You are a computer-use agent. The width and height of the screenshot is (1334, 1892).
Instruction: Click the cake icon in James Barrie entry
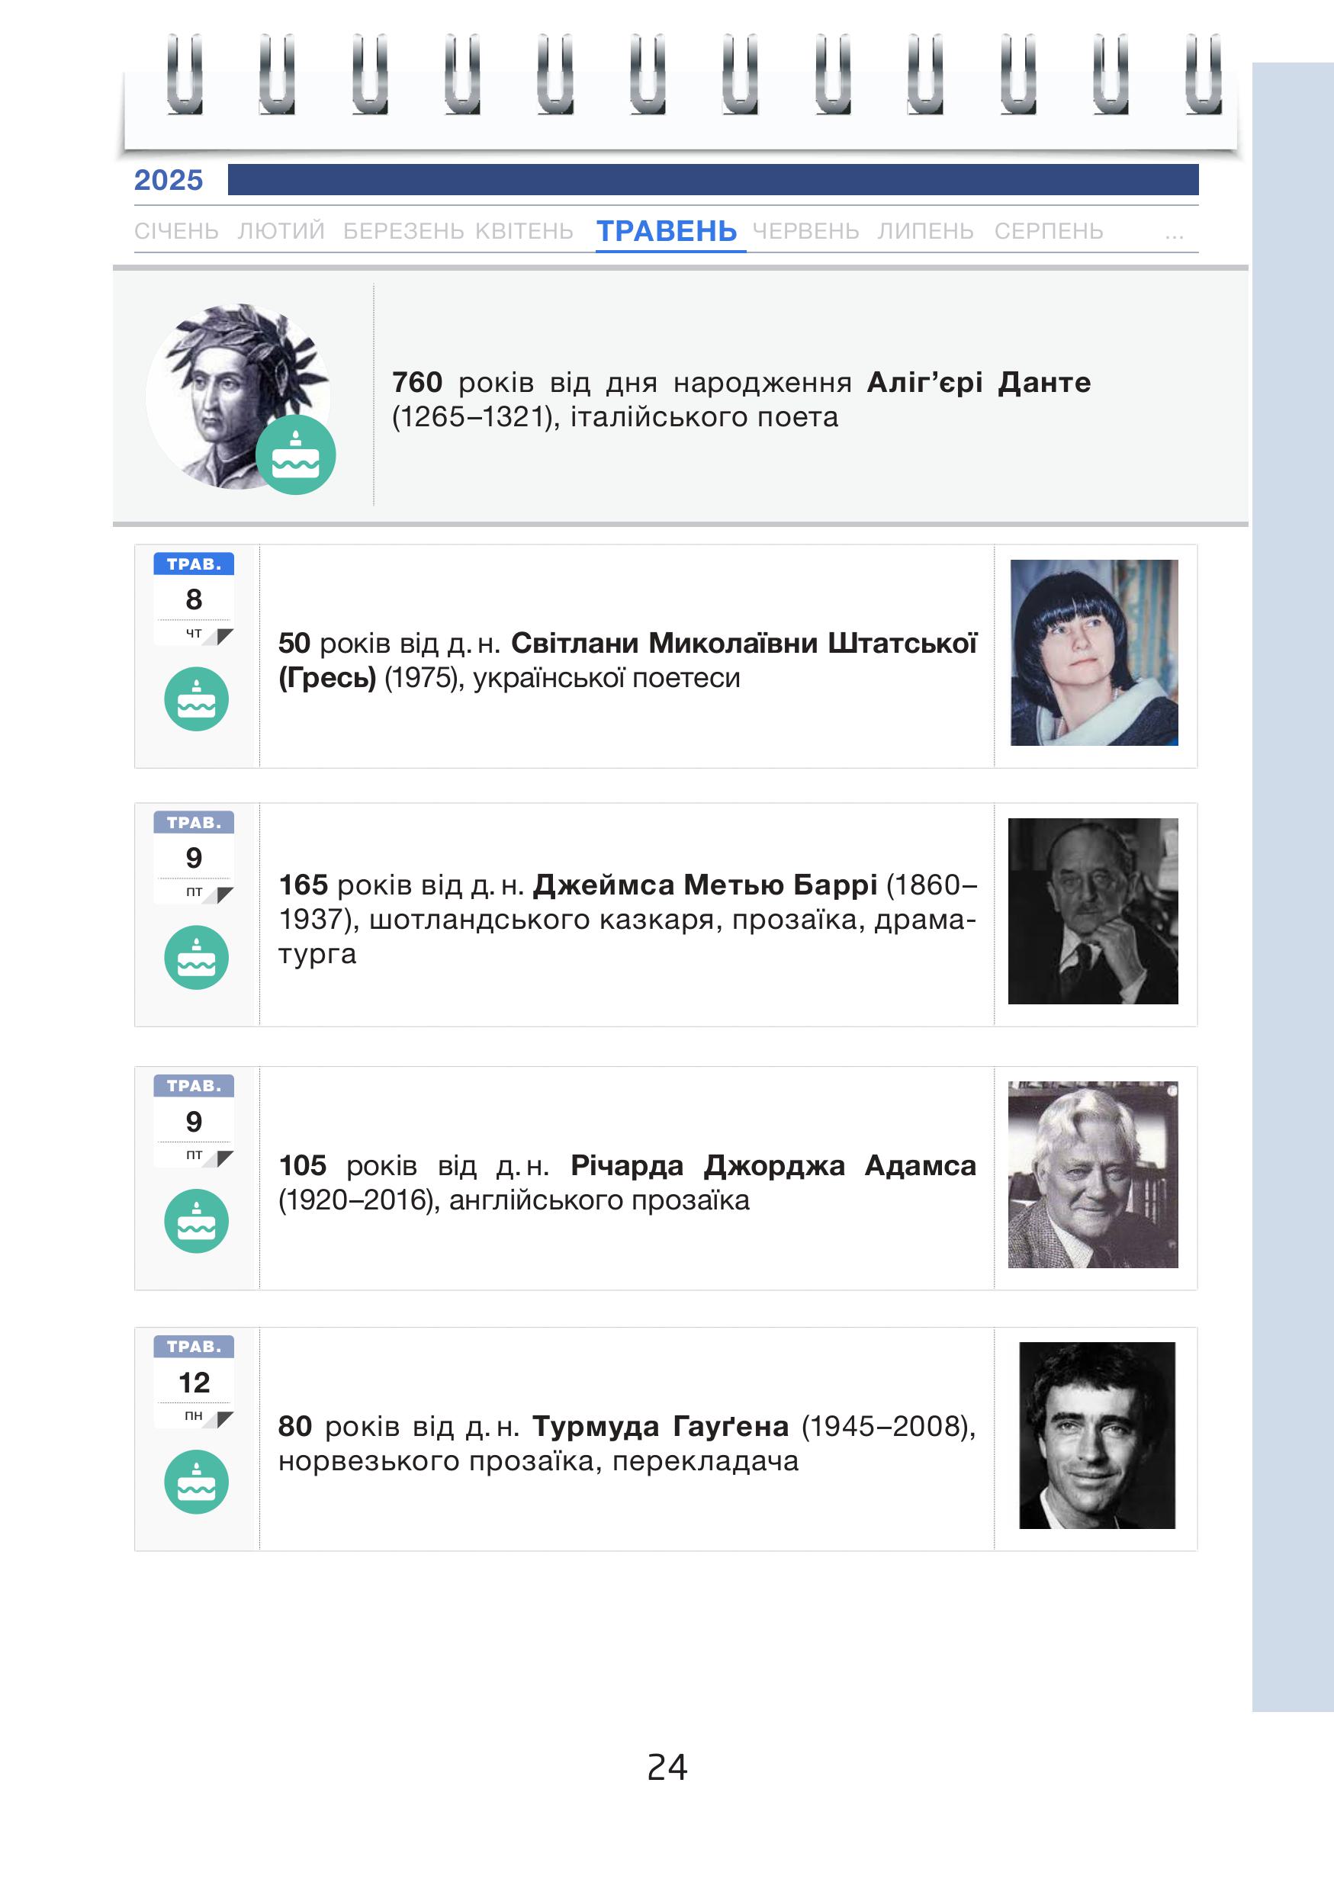coord(196,958)
